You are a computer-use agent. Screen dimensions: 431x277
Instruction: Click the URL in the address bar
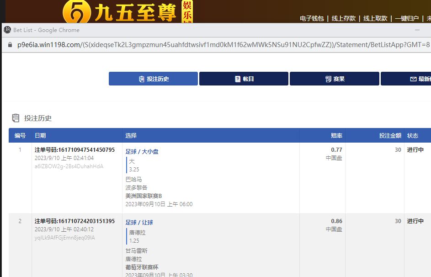(219, 45)
